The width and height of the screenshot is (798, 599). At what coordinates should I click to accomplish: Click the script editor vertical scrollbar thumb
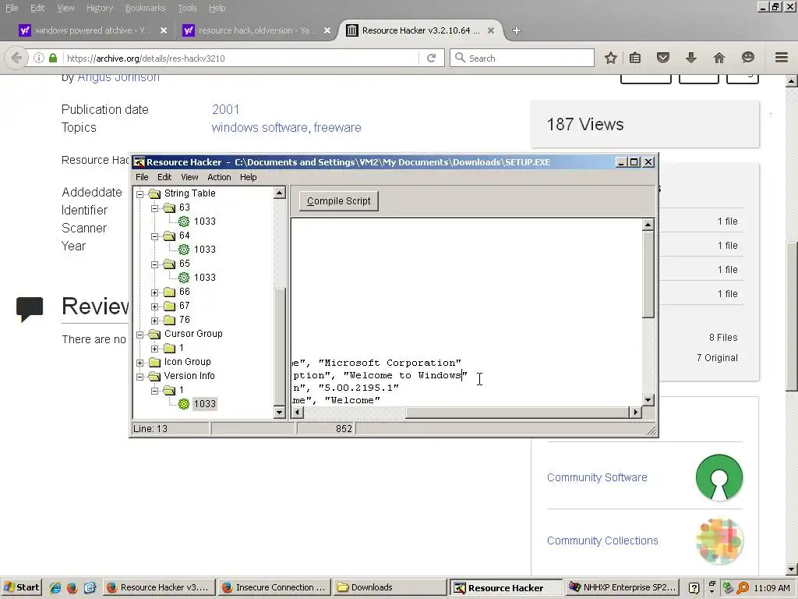pyautogui.click(x=648, y=275)
